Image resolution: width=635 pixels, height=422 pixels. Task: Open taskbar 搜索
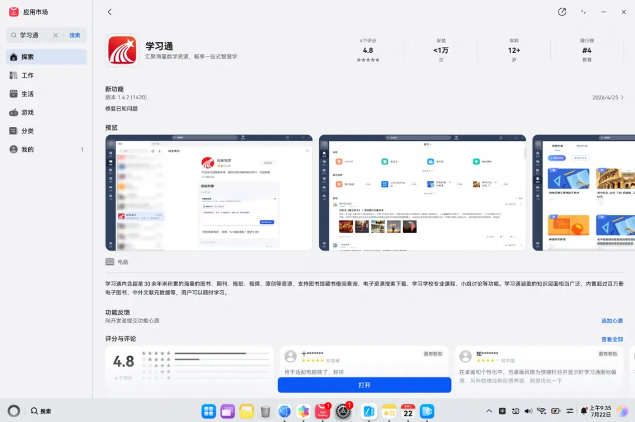(x=41, y=411)
